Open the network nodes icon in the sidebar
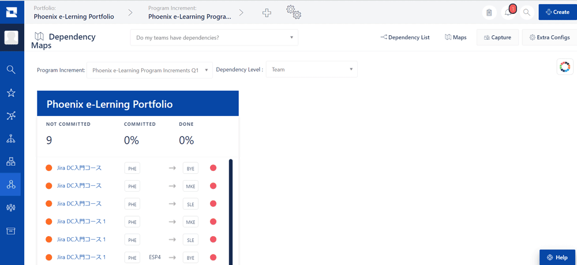 point(11,116)
